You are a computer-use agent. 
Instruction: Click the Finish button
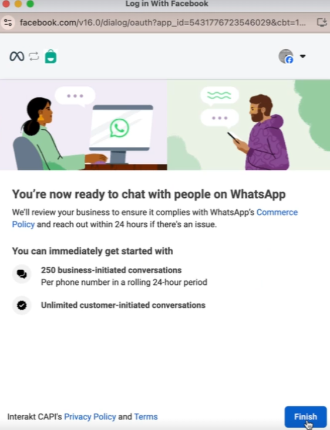[305, 417]
